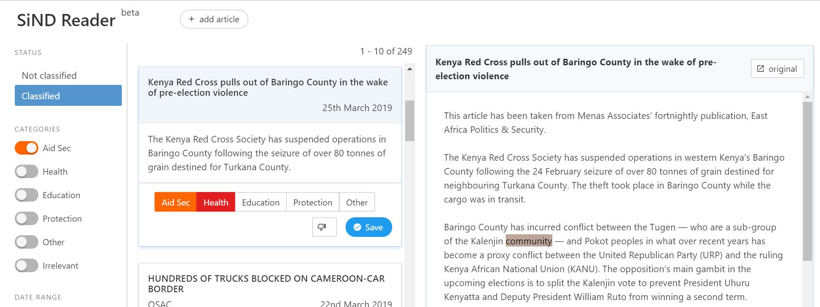Switch on the Protection category toggle

click(x=27, y=219)
